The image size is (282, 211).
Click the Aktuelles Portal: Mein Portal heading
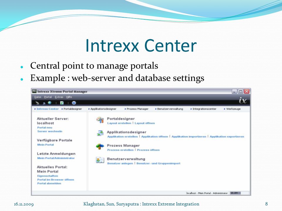click(x=52, y=169)
